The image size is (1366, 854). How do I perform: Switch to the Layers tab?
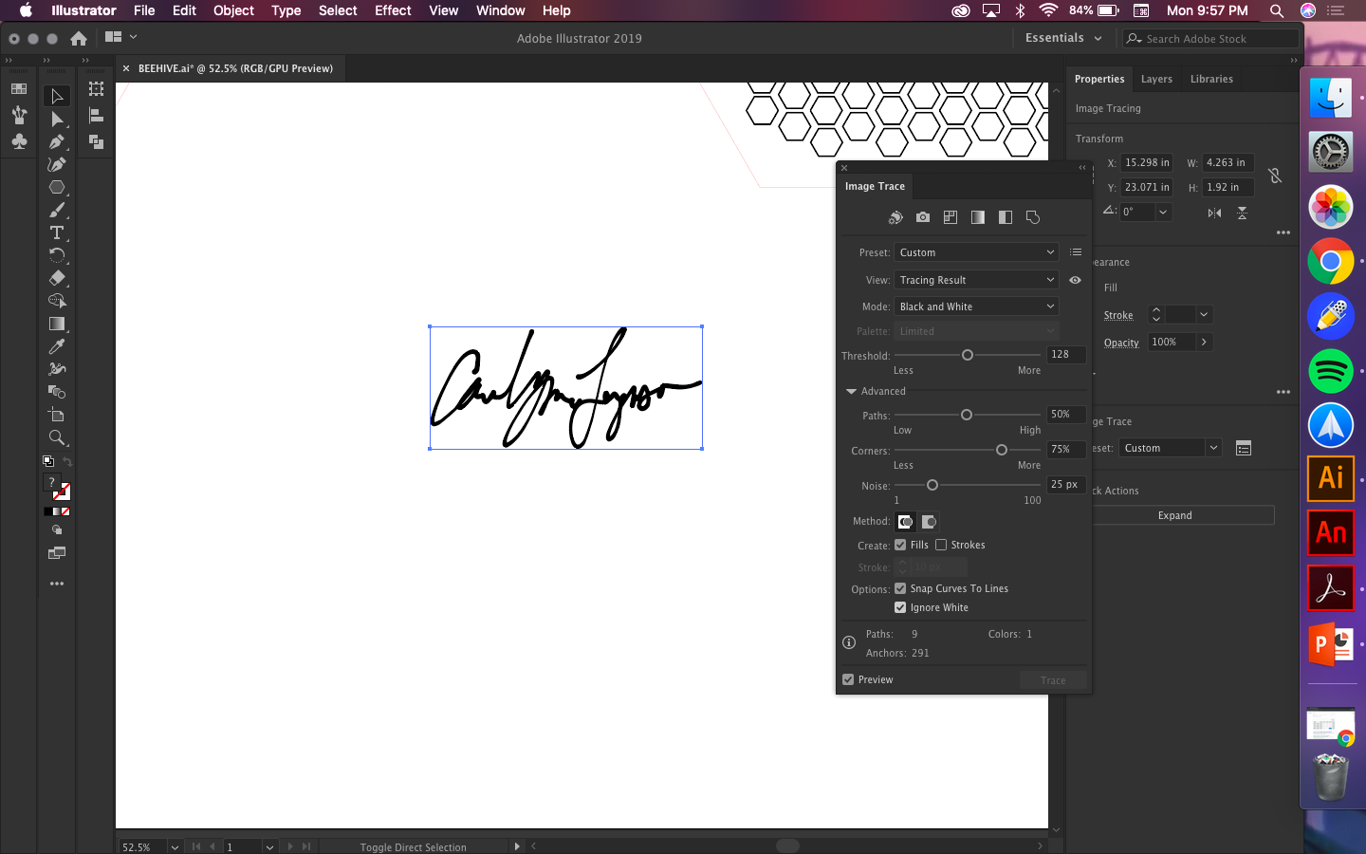point(1156,79)
